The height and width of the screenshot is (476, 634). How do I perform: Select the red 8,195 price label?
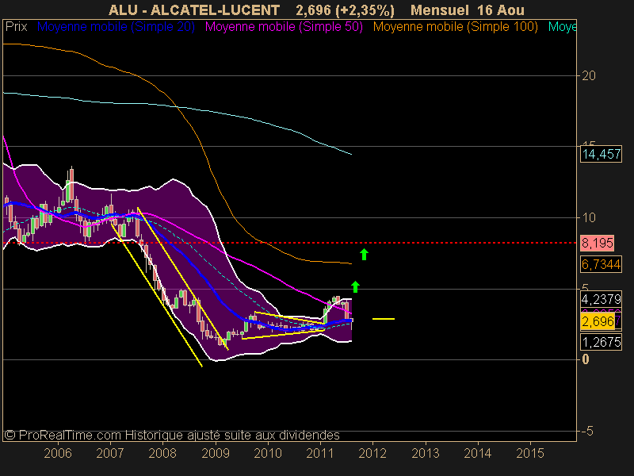pyautogui.click(x=598, y=243)
